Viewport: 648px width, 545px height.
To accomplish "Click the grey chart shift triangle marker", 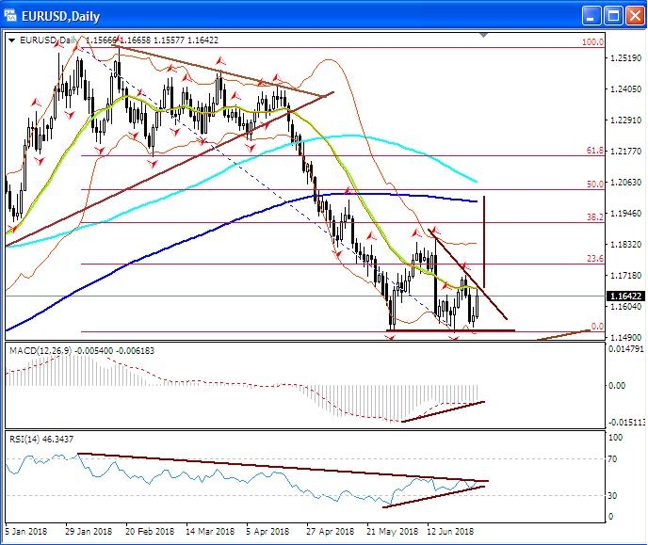I will click(484, 35).
